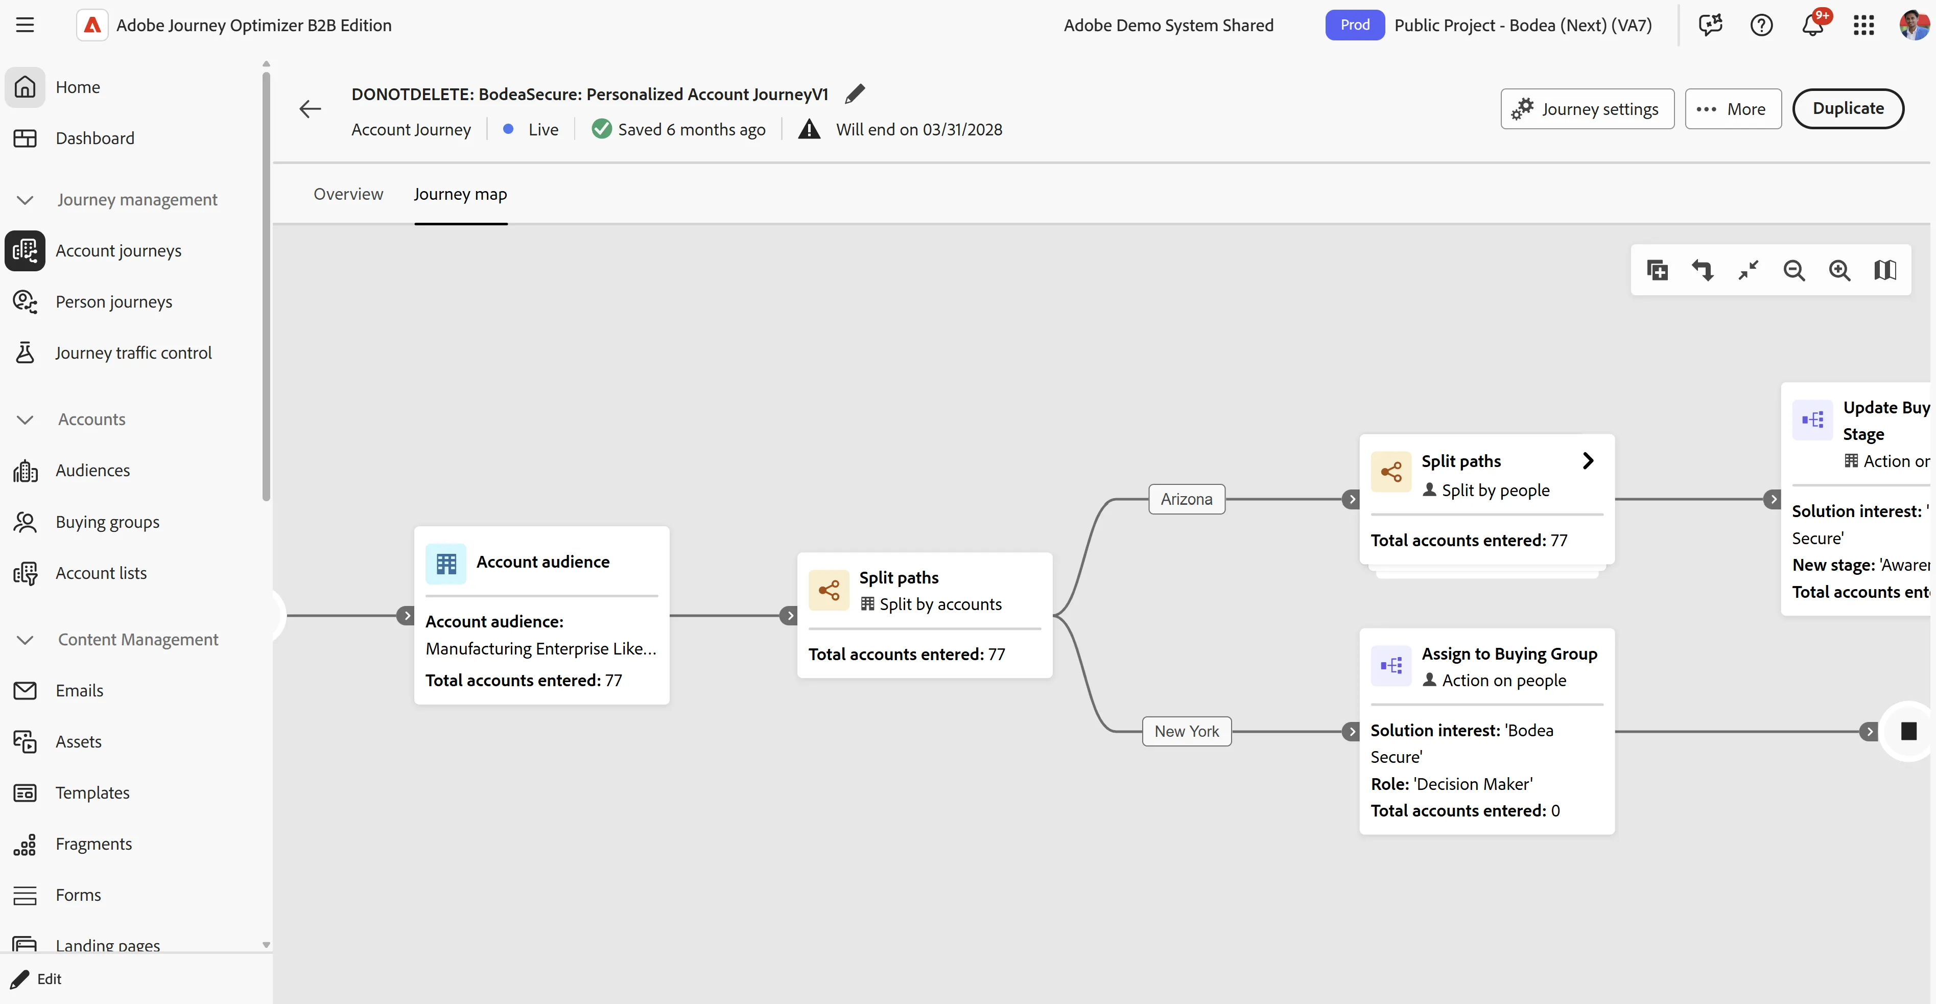This screenshot has height=1004, width=1936.
Task: Select the Journey map tab
Action: tap(460, 194)
